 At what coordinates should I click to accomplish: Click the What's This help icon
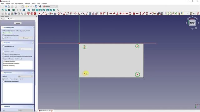pyautogui.click(x=40, y=6)
